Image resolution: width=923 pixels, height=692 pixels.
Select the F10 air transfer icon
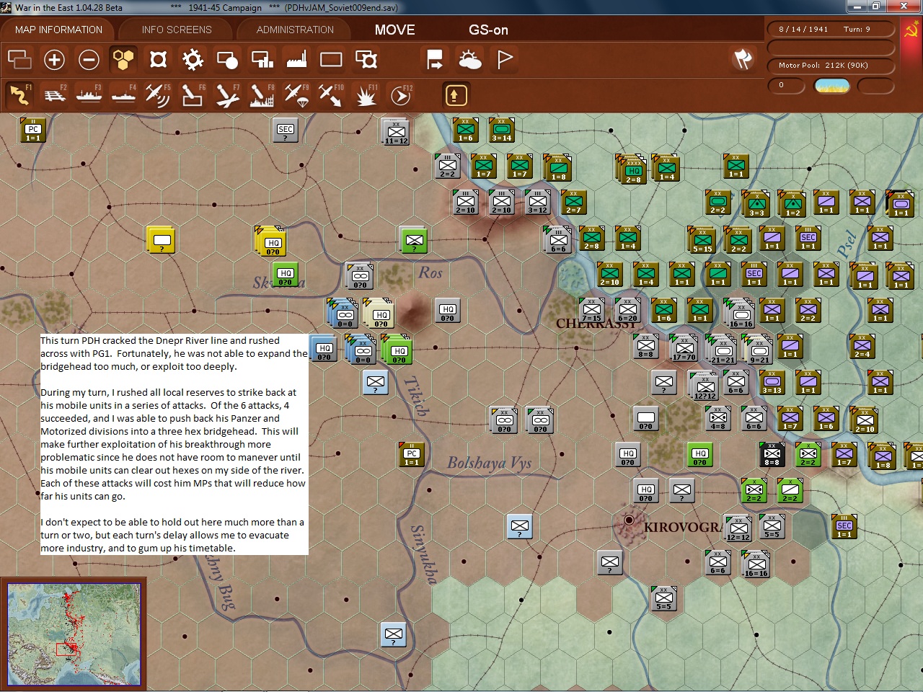(x=331, y=95)
